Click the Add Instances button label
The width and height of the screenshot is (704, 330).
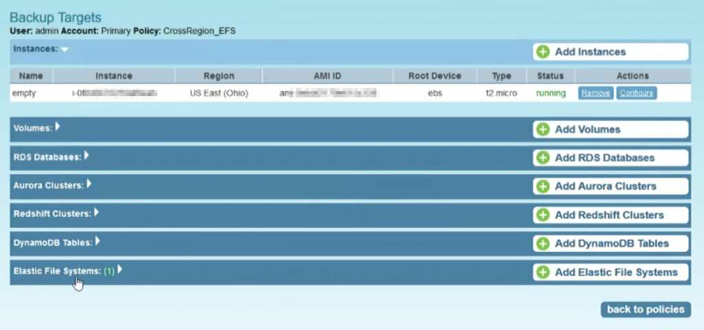coord(591,52)
